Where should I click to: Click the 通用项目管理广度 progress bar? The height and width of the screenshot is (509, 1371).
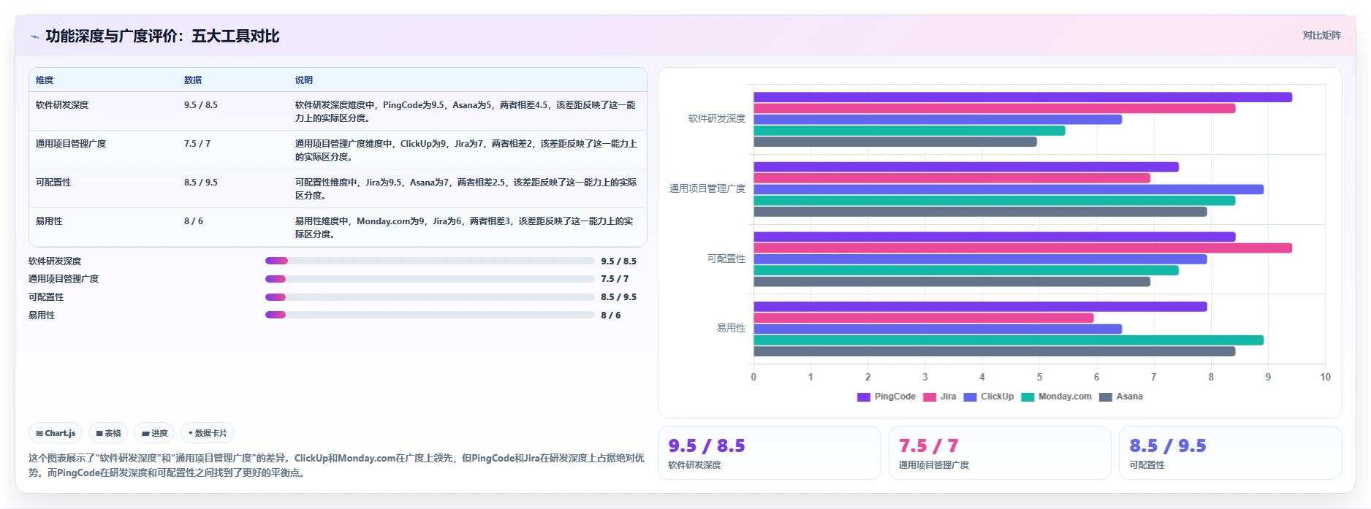click(430, 279)
